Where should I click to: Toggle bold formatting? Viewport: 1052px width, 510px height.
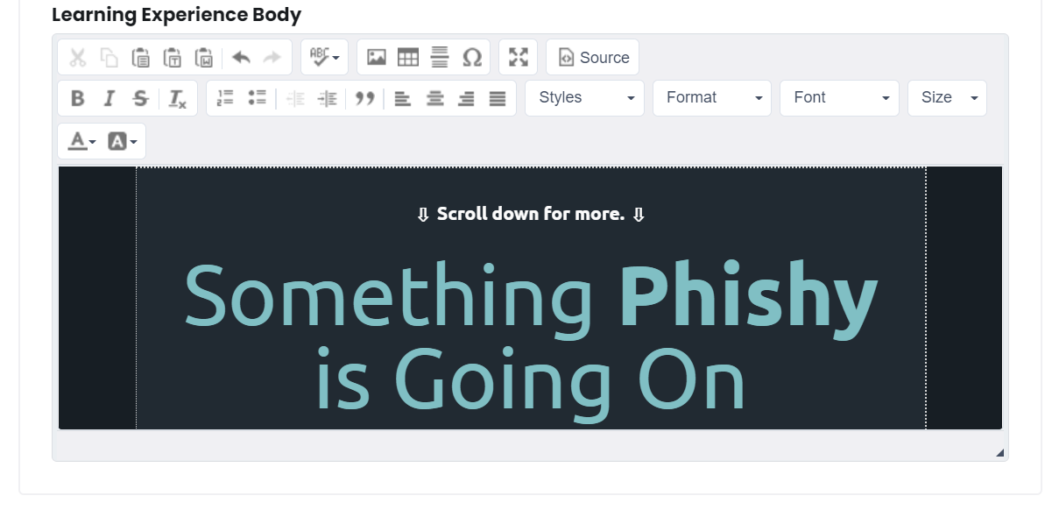pos(78,98)
